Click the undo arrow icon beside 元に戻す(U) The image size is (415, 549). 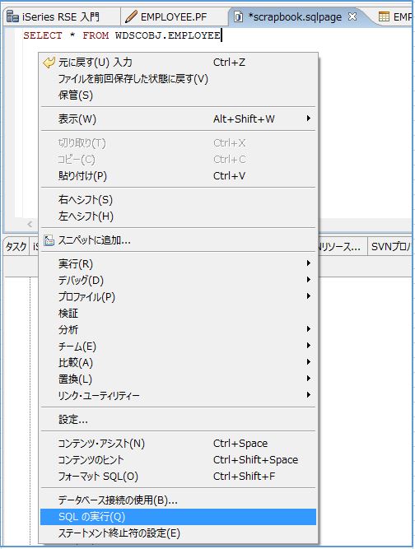click(x=49, y=63)
